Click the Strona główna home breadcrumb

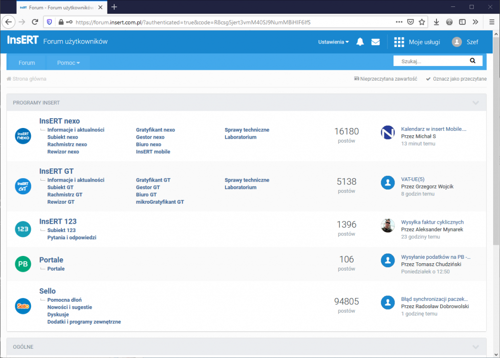[x=26, y=79]
